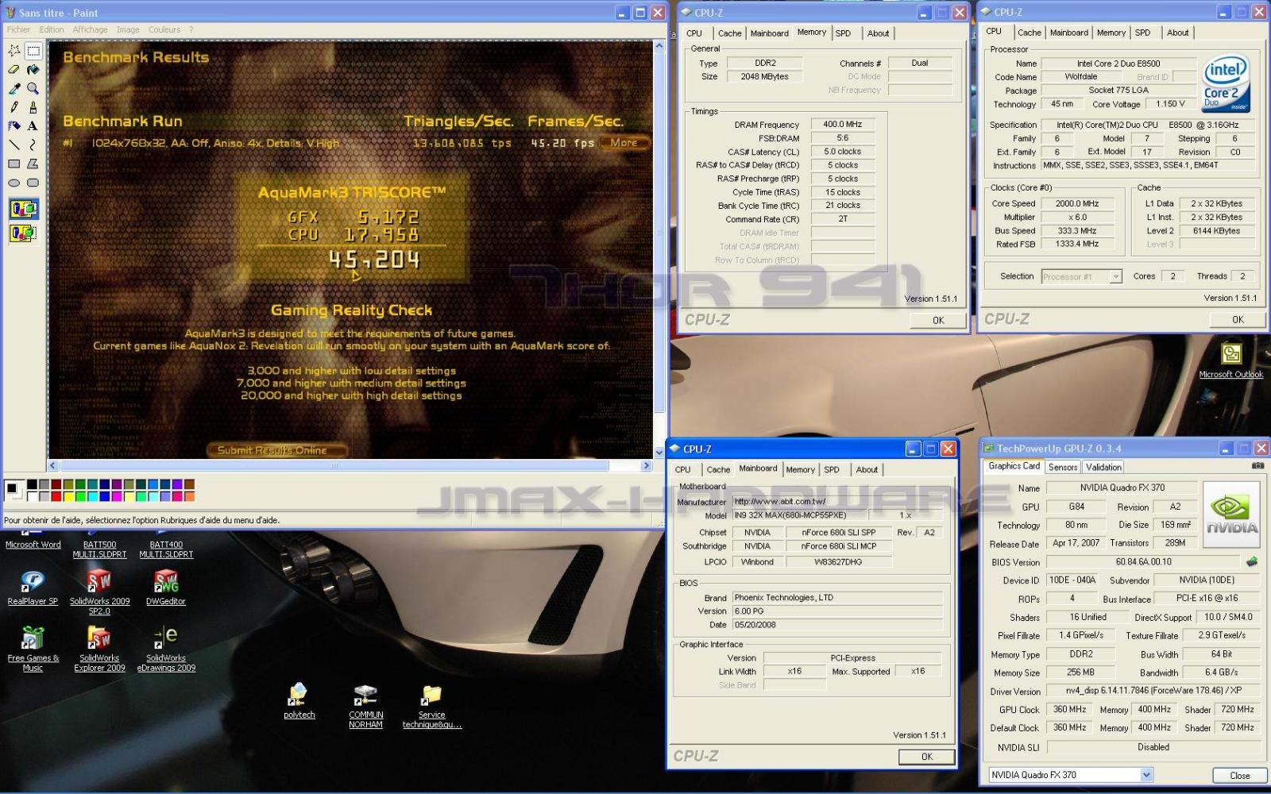
Task: Open the GPU selection dropdown in GPU-Z
Action: click(1146, 775)
